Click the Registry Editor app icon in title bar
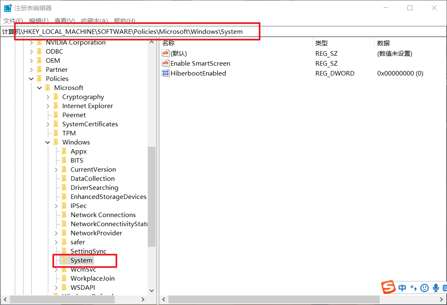Viewport: 447px width, 305px height. (7, 8)
